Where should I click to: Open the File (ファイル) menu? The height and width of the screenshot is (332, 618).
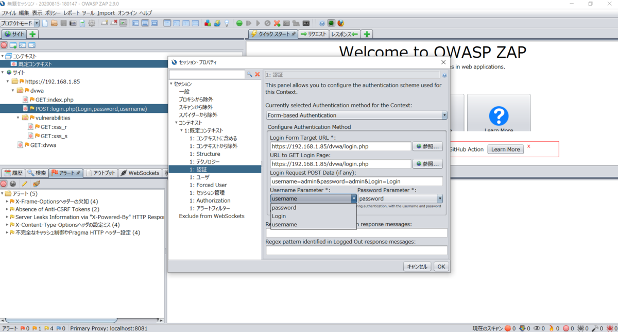(x=9, y=12)
